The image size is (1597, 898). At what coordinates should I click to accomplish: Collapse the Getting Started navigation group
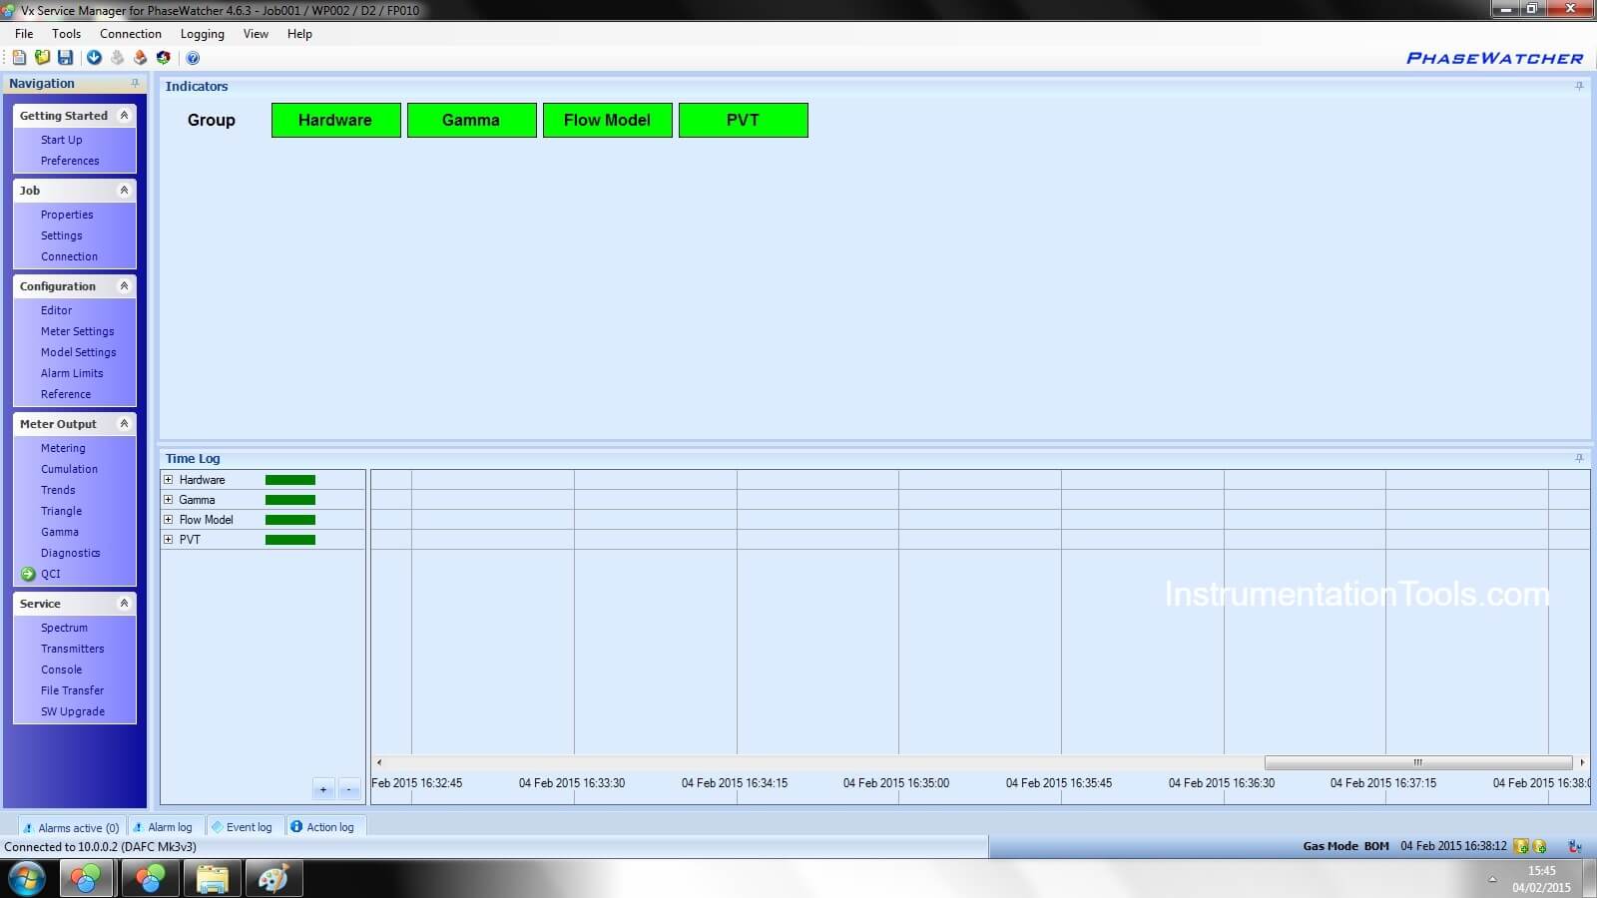point(124,116)
